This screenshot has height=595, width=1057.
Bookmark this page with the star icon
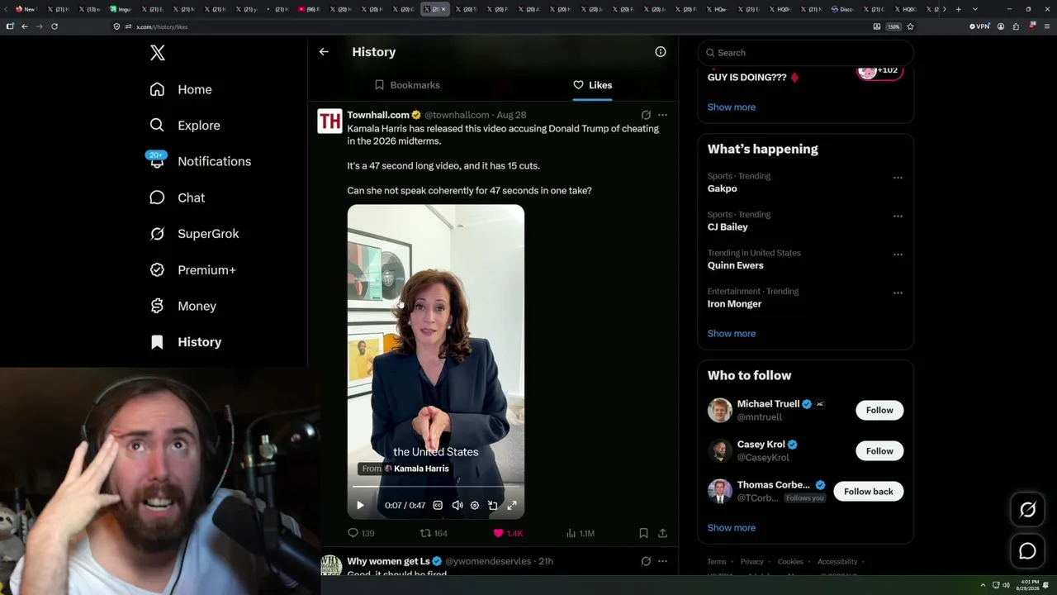910,26
